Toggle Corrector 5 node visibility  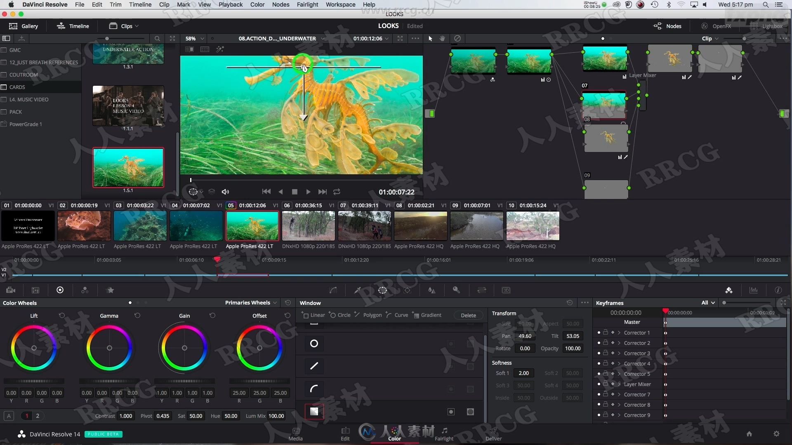(599, 374)
